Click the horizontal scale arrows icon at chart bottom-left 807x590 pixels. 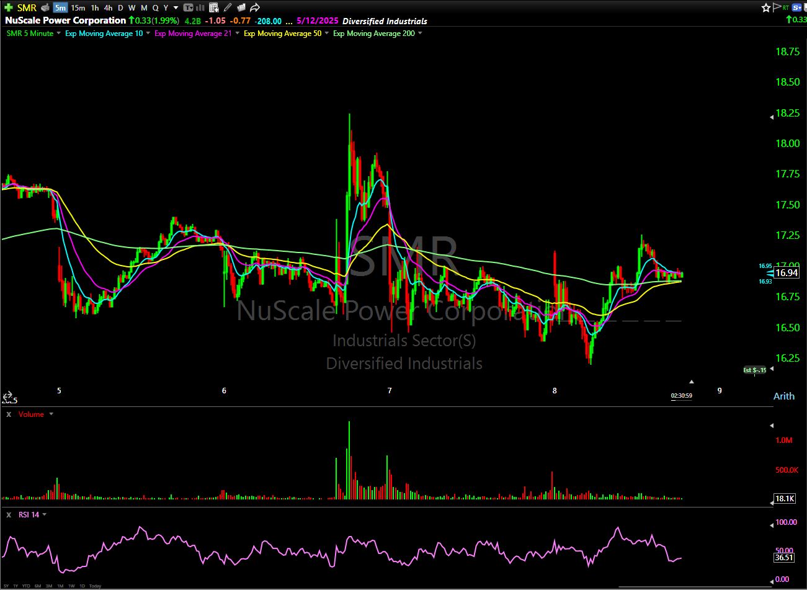pos(7,395)
